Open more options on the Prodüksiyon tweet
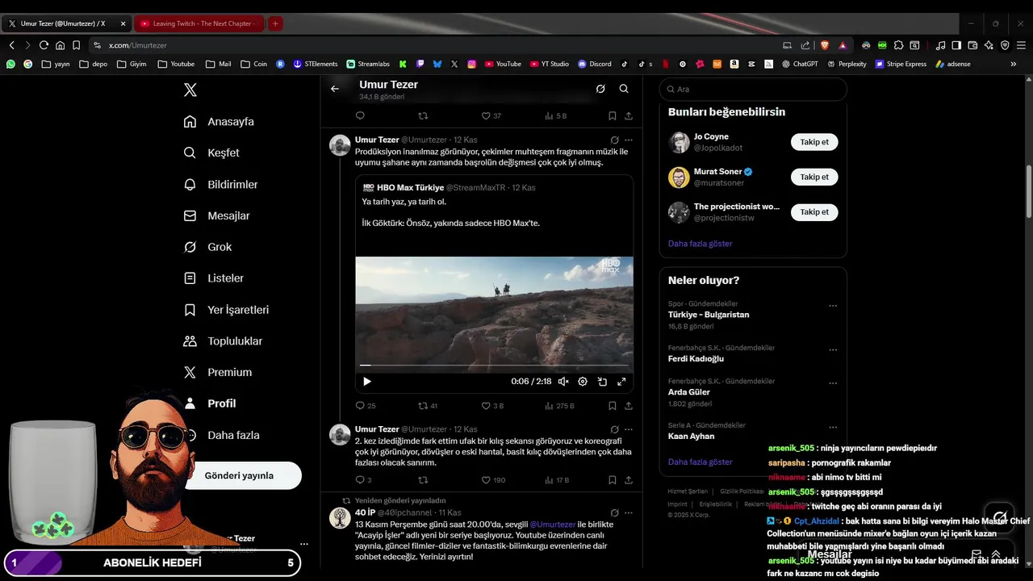The height and width of the screenshot is (581, 1033). tap(629, 140)
